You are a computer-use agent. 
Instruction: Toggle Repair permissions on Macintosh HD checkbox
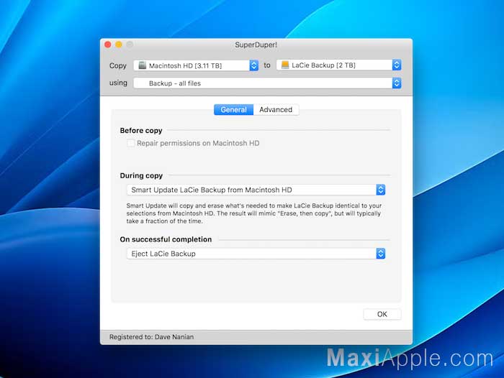[x=130, y=143]
